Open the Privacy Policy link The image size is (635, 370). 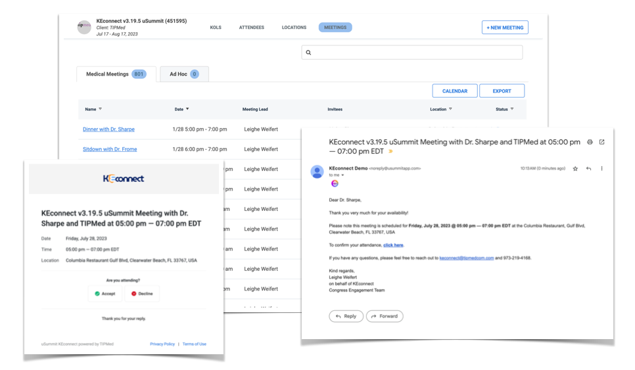coord(162,344)
